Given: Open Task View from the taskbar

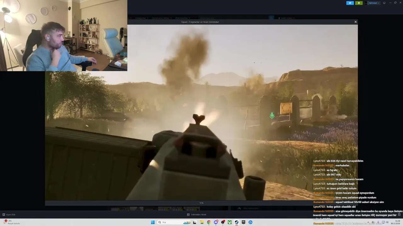Looking at the screenshot, I should 195,222.
